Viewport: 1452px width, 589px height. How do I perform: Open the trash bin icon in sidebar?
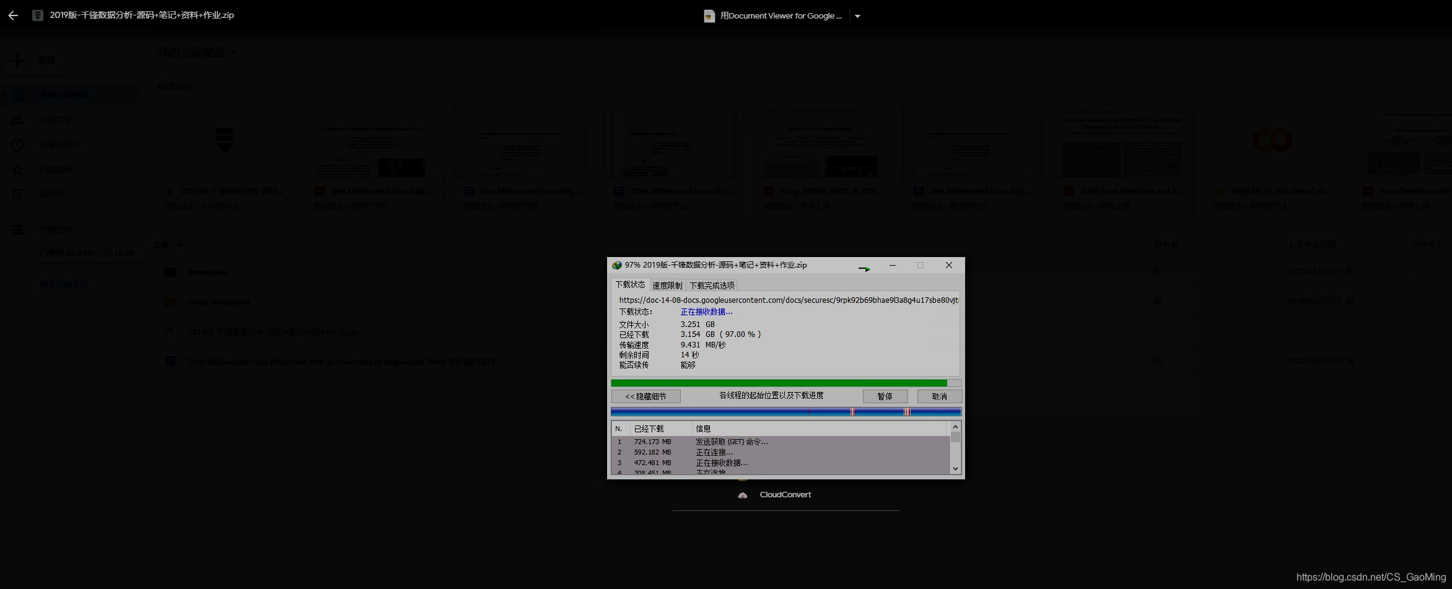(x=17, y=194)
